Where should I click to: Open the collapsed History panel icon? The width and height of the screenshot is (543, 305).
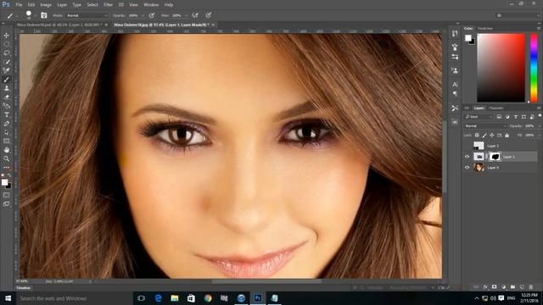pos(455,34)
